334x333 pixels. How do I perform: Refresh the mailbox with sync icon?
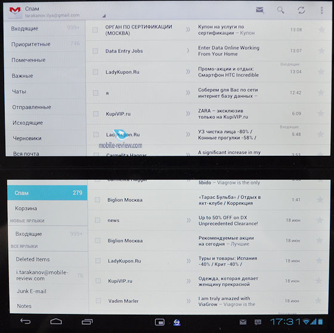(x=301, y=10)
